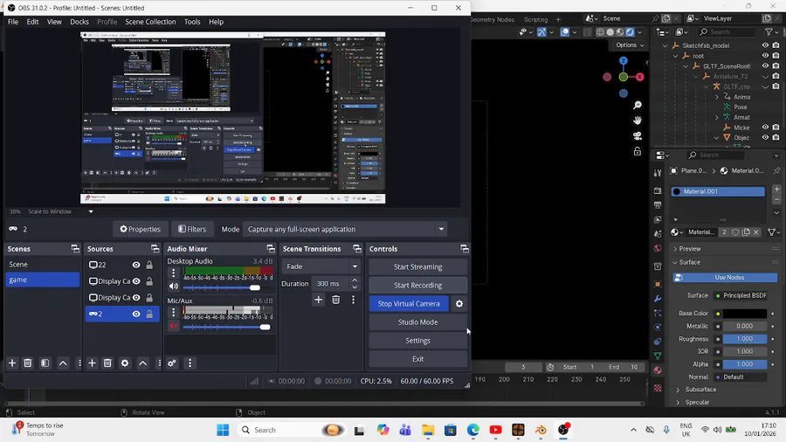Open the Scale to Window dropdown arrow
The image size is (786, 442).
91,211
